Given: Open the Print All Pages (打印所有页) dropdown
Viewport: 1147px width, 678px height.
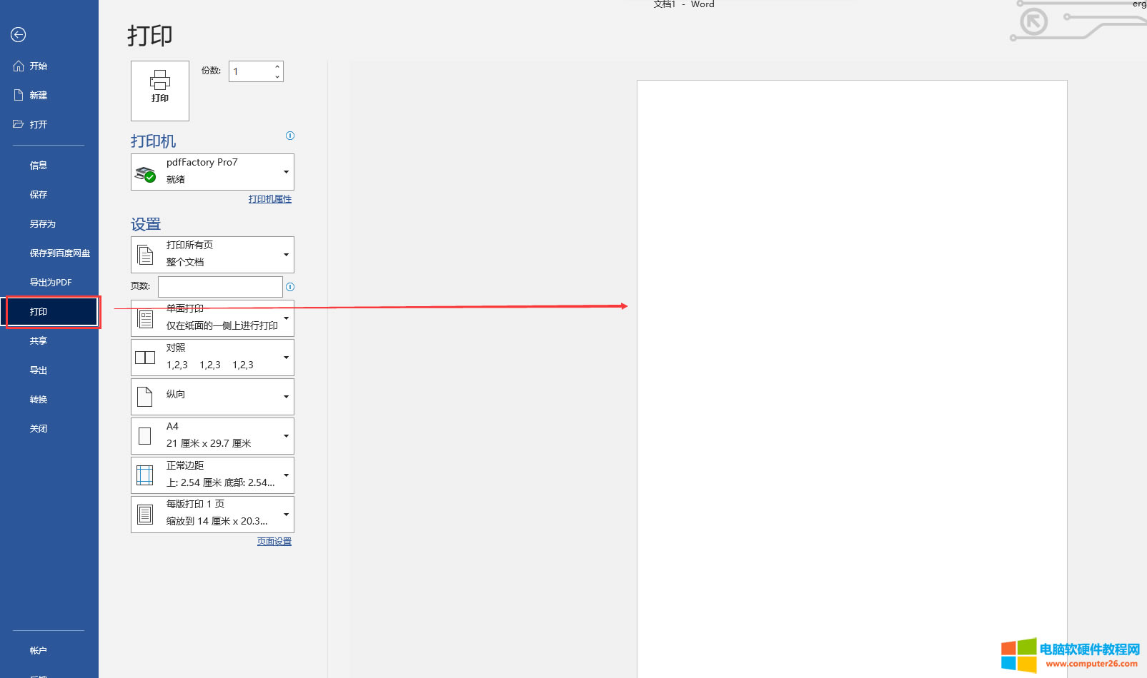Looking at the screenshot, I should coord(212,255).
